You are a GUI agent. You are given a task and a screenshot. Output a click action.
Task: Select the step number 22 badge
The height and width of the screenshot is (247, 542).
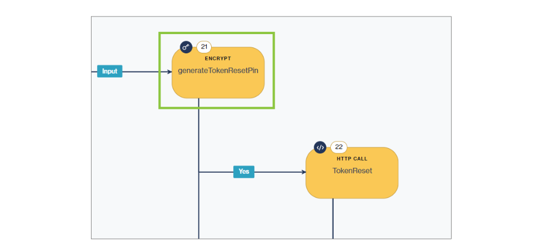(x=339, y=147)
